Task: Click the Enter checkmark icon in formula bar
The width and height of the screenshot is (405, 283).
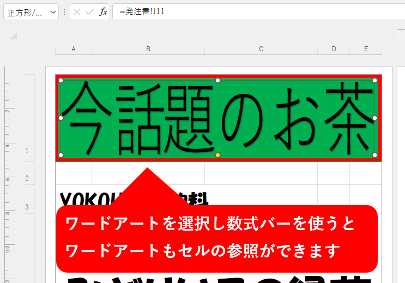Action: [x=90, y=12]
